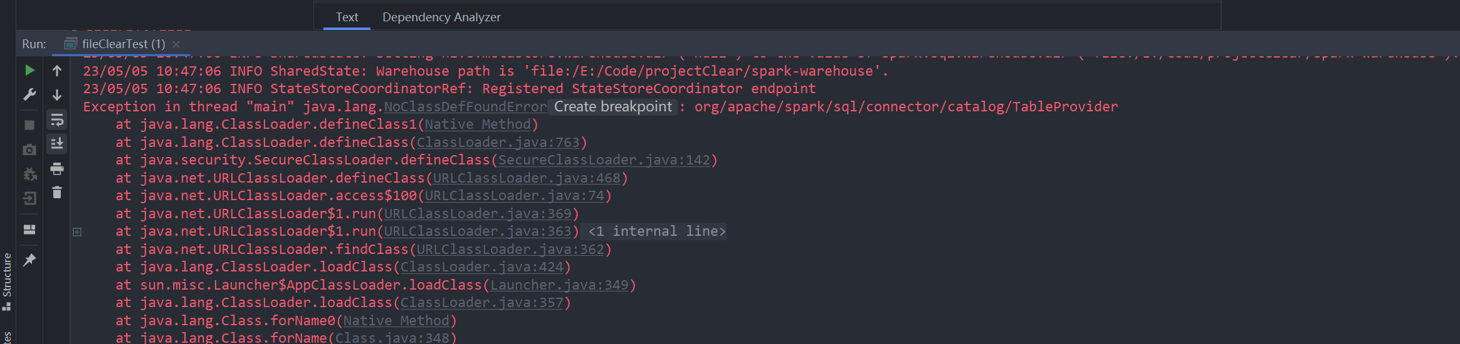Click the down arrow in console toolbar
This screenshot has height=344, width=1460.
[x=57, y=95]
